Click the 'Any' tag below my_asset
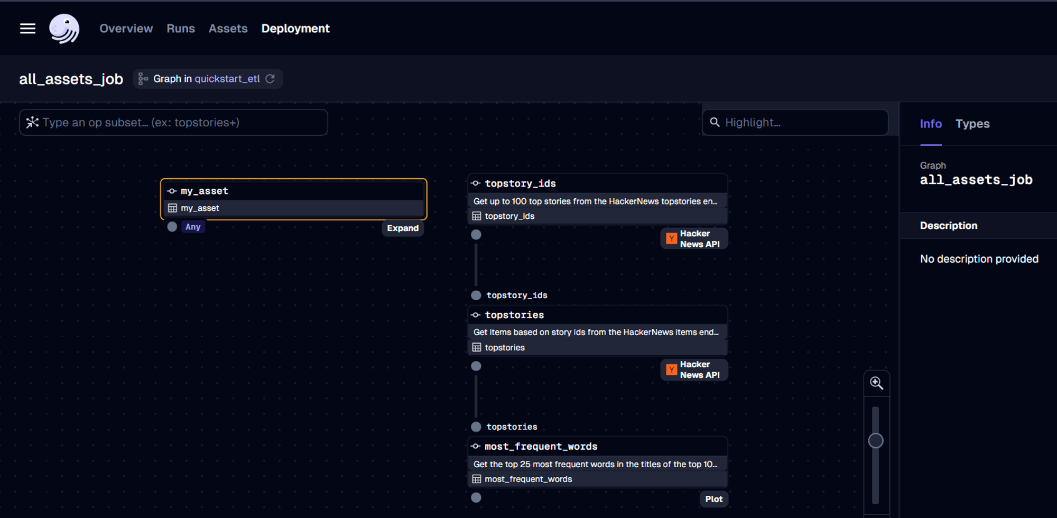 click(x=193, y=226)
